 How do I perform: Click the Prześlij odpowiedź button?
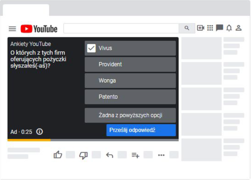coord(141,130)
